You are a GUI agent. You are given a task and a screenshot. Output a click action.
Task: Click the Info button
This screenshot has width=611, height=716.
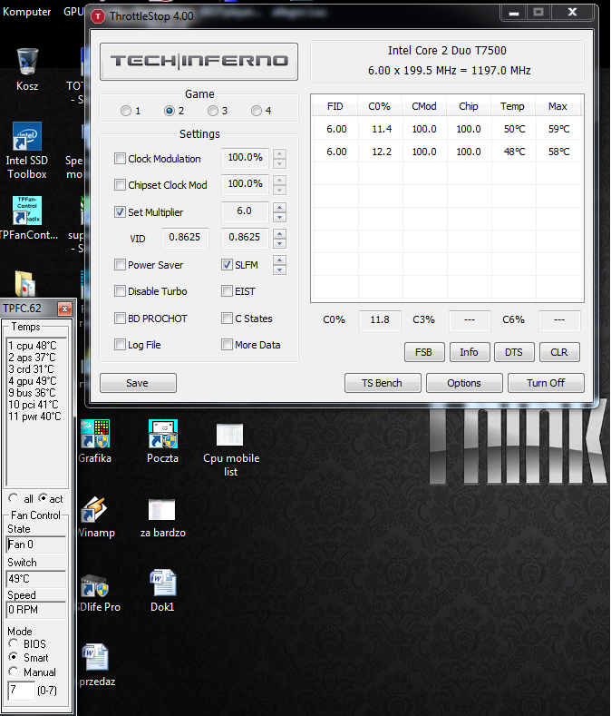[469, 352]
